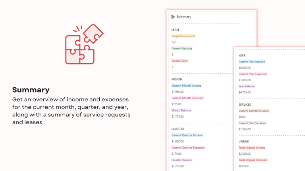
Task: Click the red puzzle pieces icon
Action: click(85, 44)
